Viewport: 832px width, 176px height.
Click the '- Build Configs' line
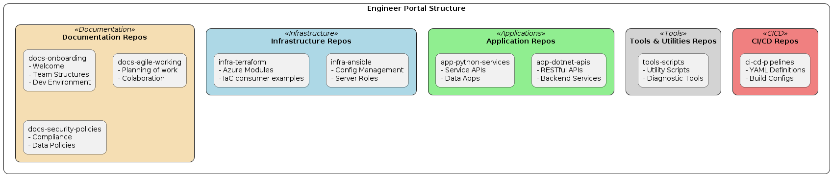[x=769, y=78]
